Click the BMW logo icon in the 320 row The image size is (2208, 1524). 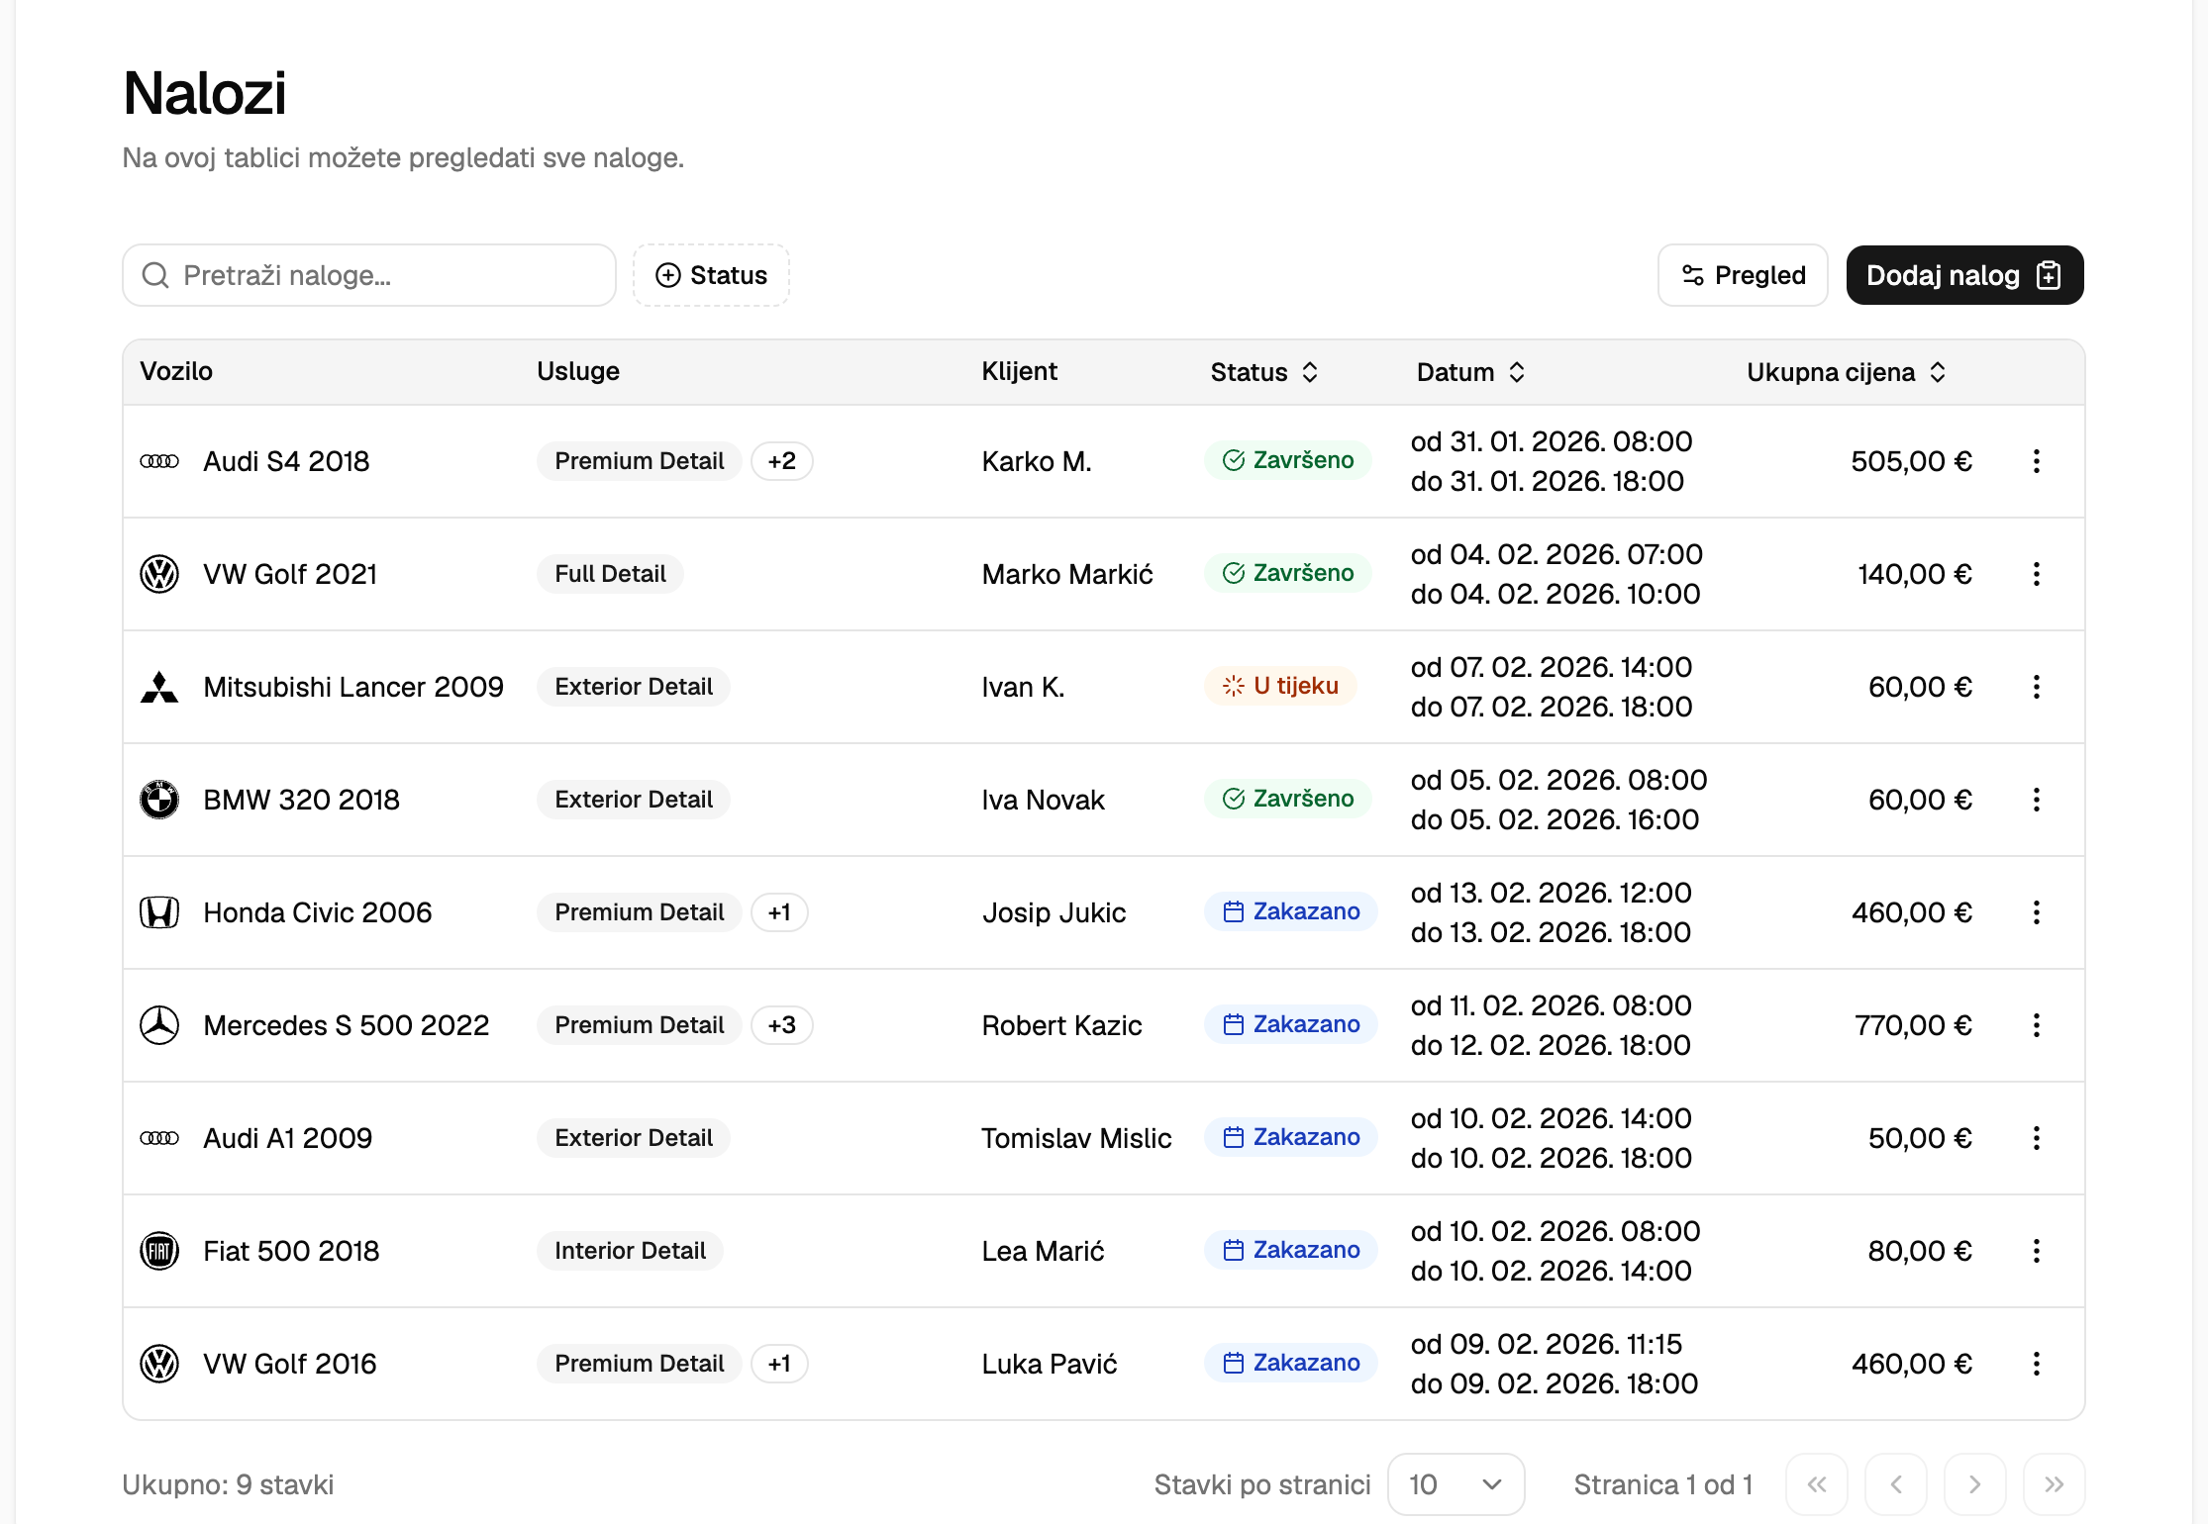click(x=159, y=800)
